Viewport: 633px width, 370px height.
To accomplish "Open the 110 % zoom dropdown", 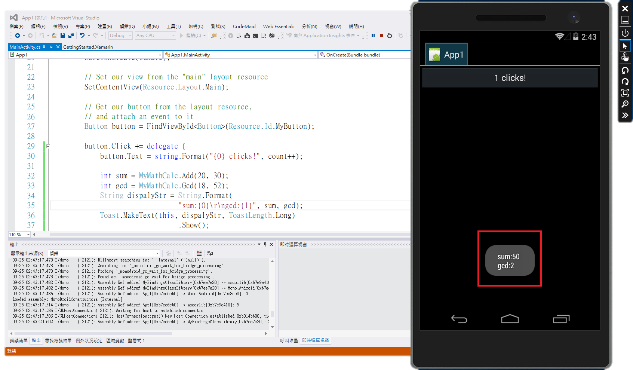I will pyautogui.click(x=28, y=235).
